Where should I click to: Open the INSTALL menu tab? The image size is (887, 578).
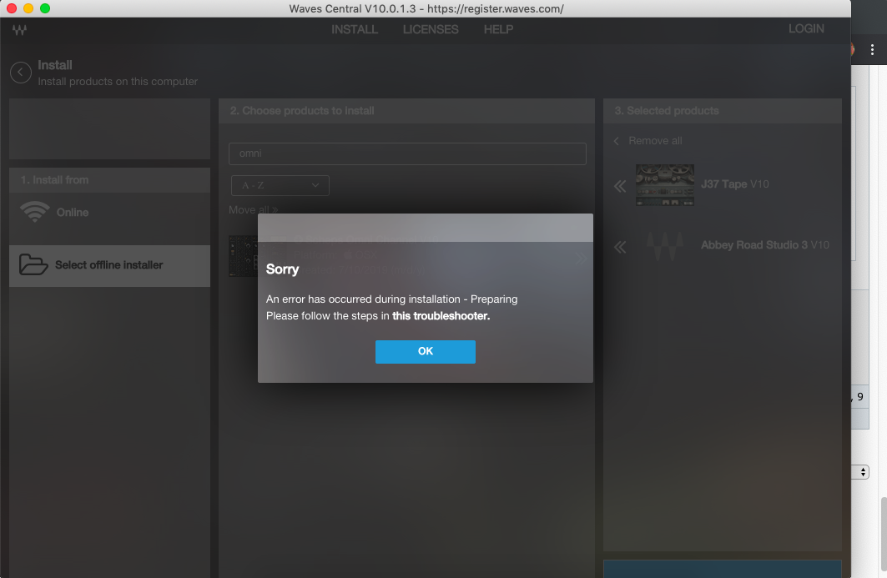pyautogui.click(x=355, y=29)
